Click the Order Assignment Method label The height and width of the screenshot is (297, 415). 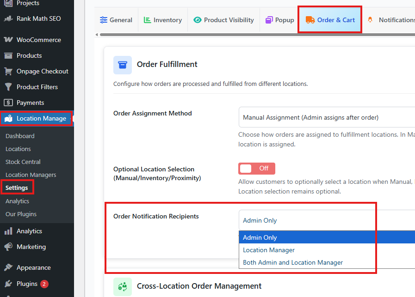pyautogui.click(x=153, y=113)
